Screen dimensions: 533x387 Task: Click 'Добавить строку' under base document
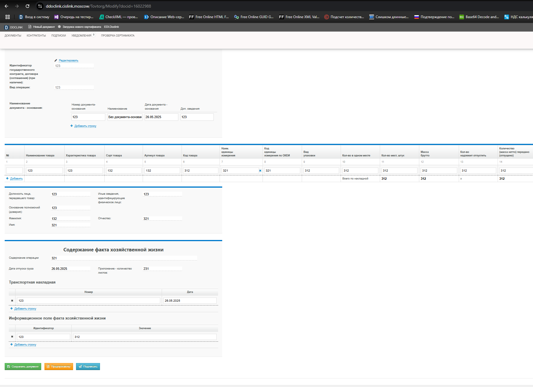click(85, 126)
